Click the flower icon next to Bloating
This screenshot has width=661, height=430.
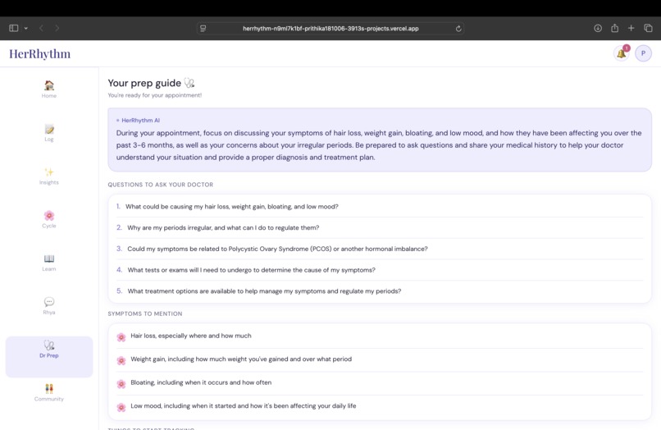point(121,384)
